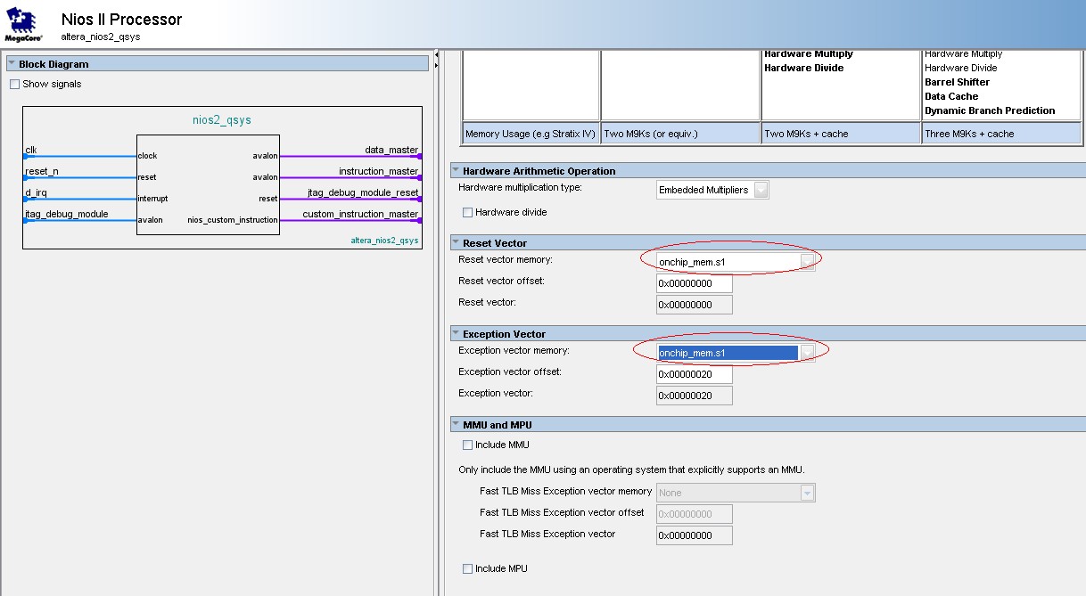Enable the Show signals checkbox
1086x596 pixels.
pyautogui.click(x=14, y=85)
